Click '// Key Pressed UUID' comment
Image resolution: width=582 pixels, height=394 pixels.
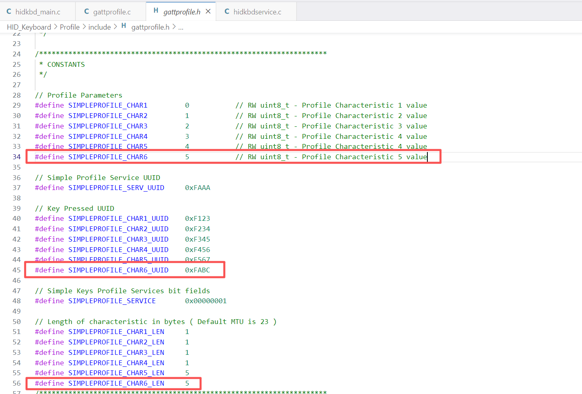click(75, 208)
